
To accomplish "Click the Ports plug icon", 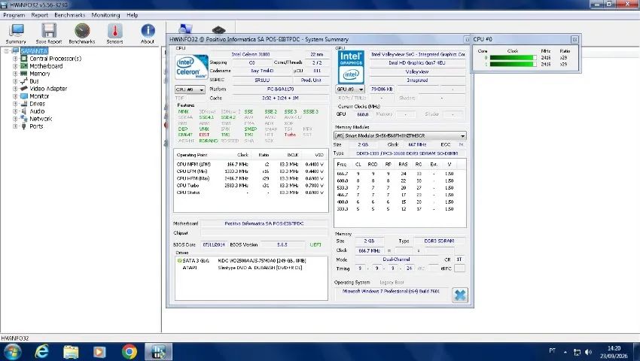I will pyautogui.click(x=24, y=126).
